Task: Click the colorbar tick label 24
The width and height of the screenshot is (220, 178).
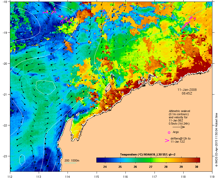Action: (x=105, y=167)
